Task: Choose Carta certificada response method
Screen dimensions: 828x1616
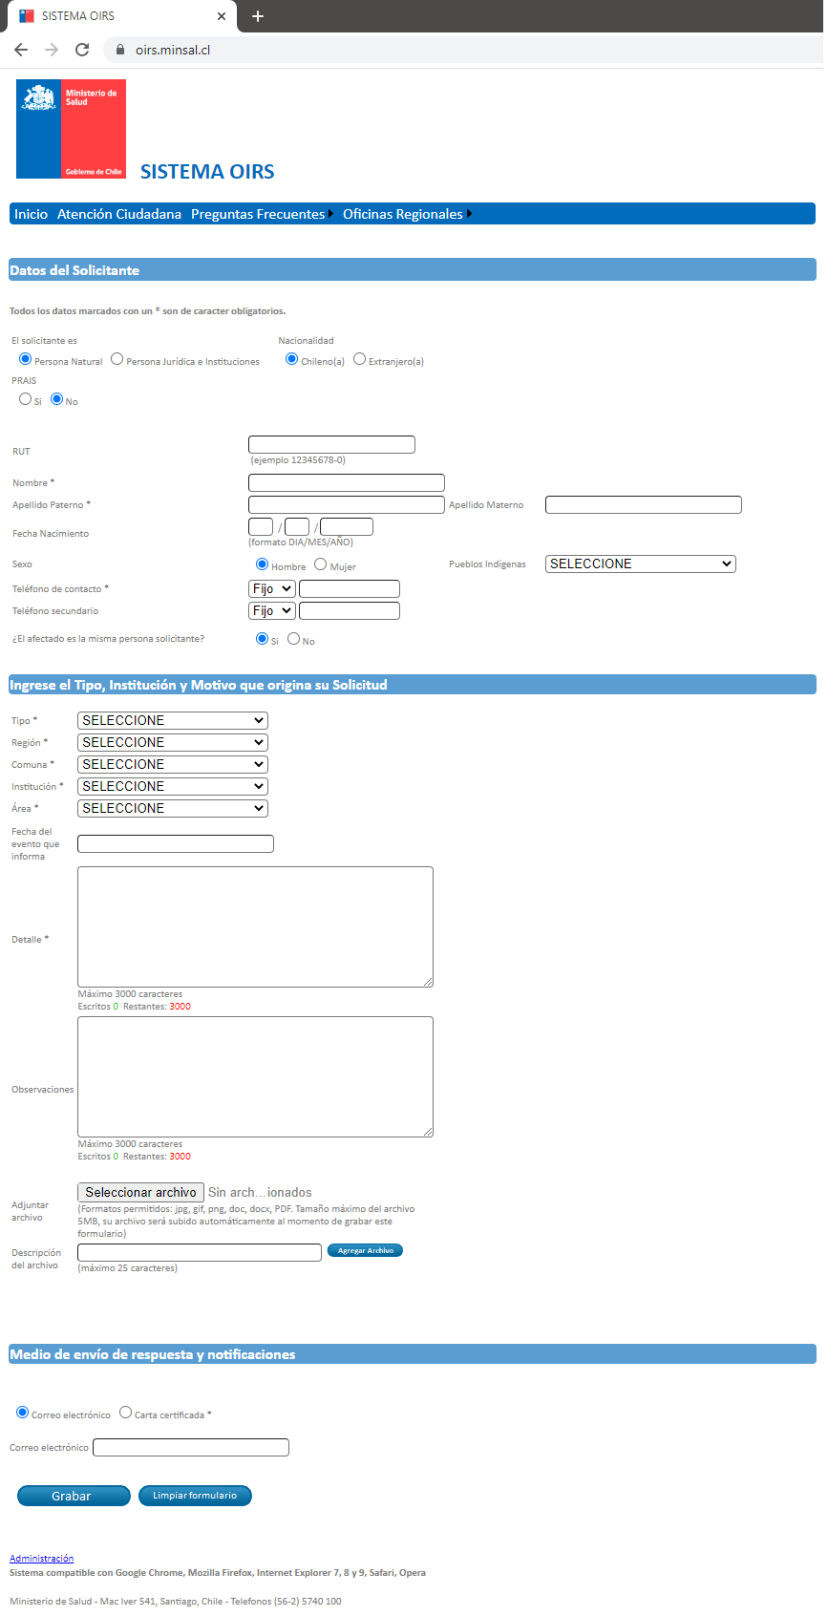Action: pyautogui.click(x=126, y=1413)
